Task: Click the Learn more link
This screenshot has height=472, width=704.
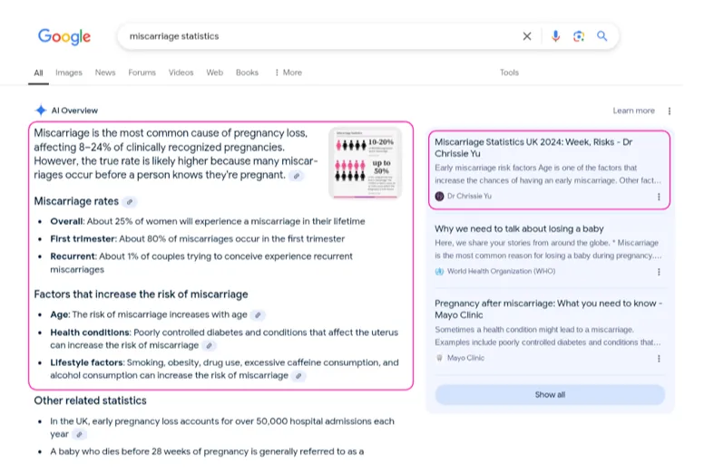Action: [633, 111]
